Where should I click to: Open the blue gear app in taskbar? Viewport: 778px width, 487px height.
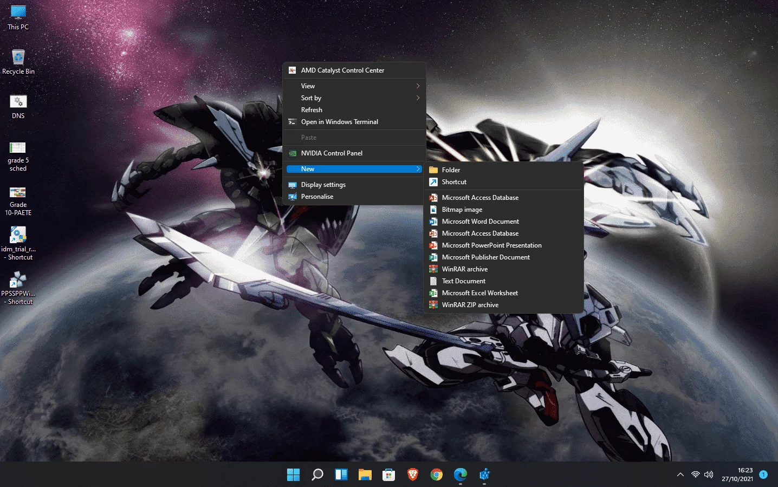click(484, 475)
